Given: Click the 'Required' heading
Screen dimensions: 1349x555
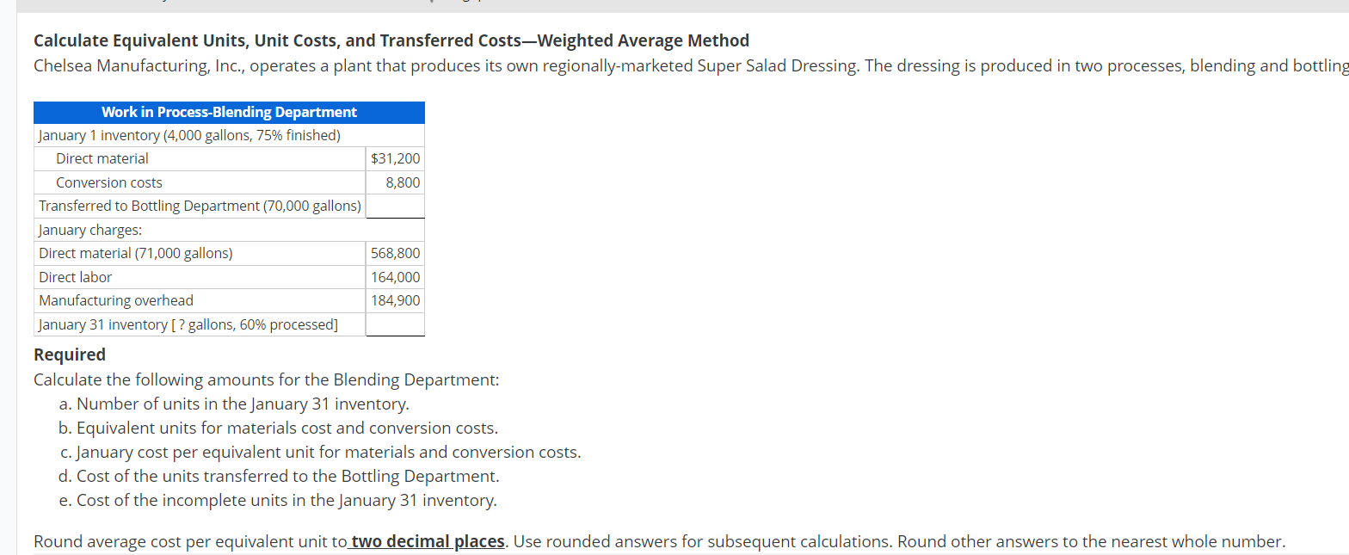Looking at the screenshot, I should (x=70, y=355).
